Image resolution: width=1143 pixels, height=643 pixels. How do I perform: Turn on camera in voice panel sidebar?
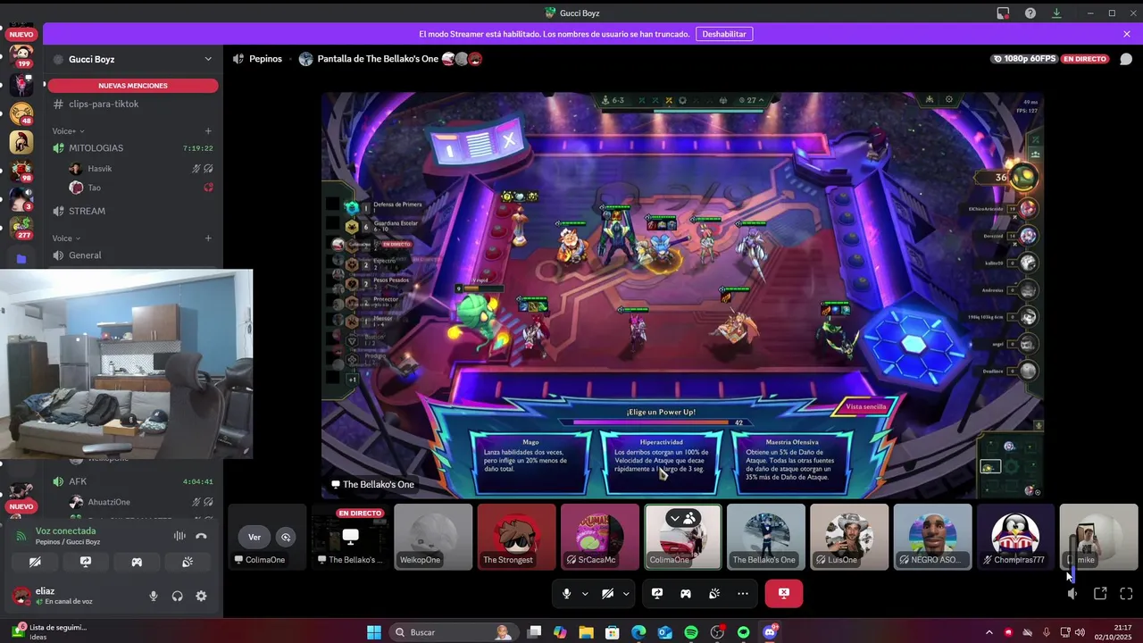click(x=35, y=562)
